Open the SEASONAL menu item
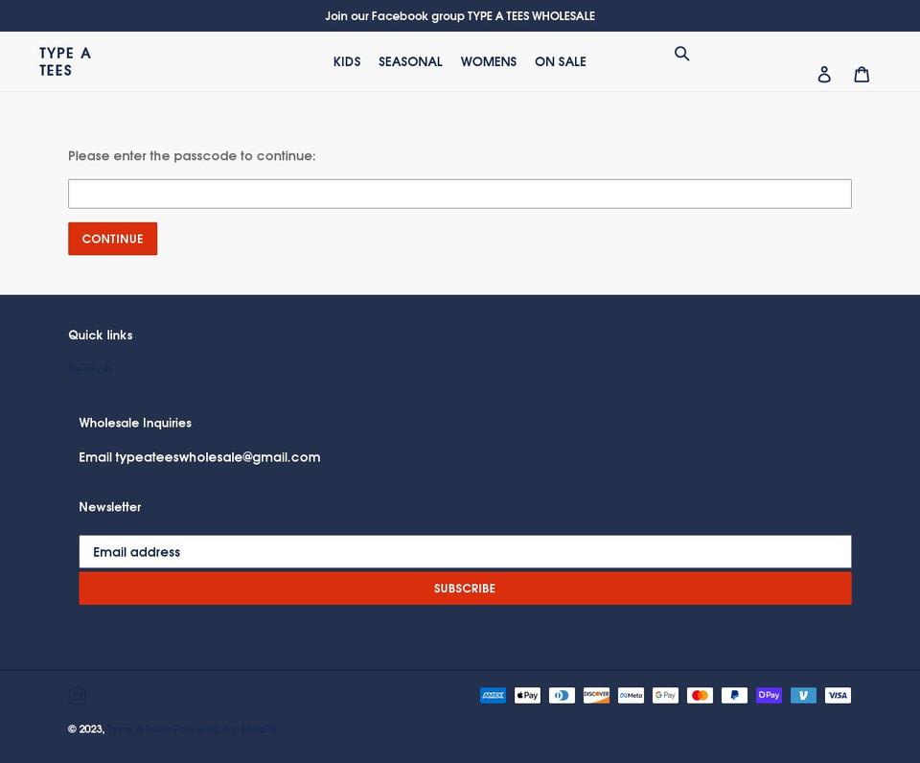The height and width of the screenshot is (763, 920). (x=410, y=61)
